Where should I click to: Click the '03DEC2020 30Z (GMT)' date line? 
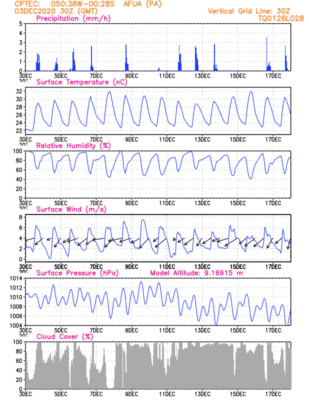[x=56, y=11]
